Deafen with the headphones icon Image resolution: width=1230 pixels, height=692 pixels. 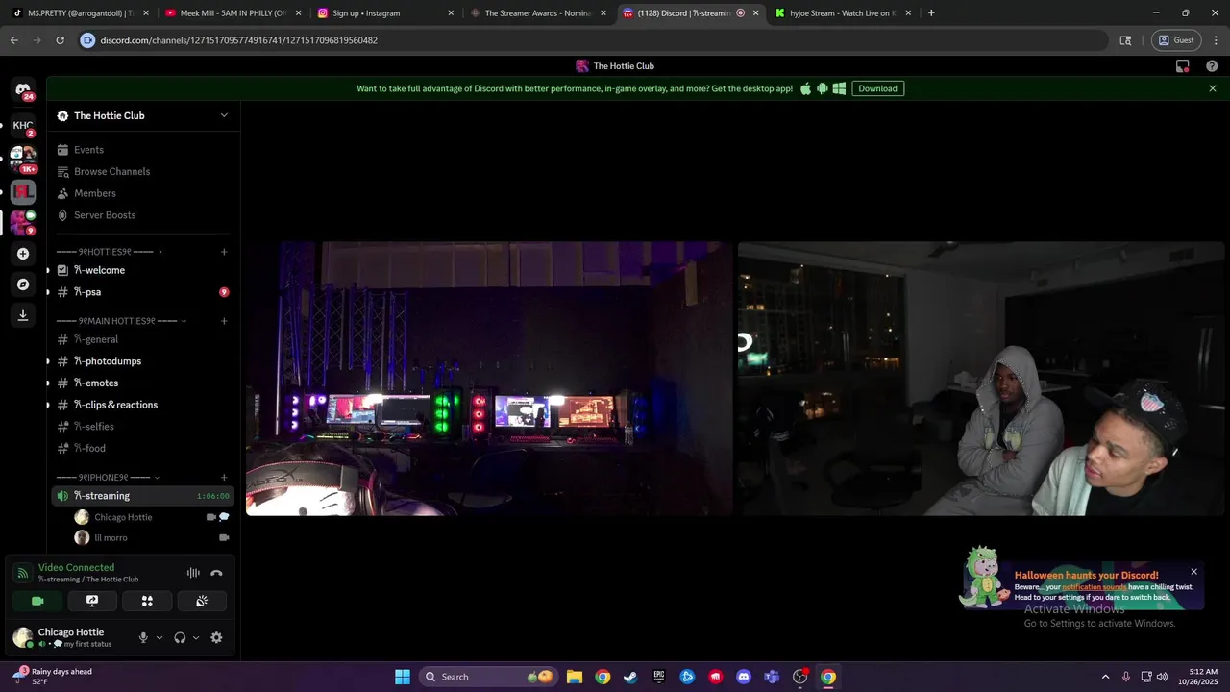coord(180,637)
